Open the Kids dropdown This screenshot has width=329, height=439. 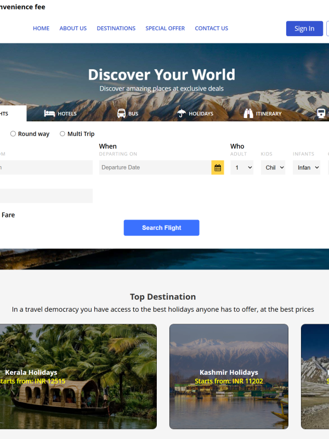(x=274, y=167)
